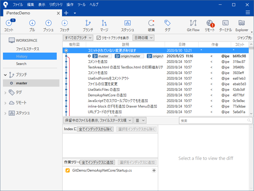The width and height of the screenshot is (254, 191).
Task: Click the WORKSPACE monitor icon
Action: (12, 40)
